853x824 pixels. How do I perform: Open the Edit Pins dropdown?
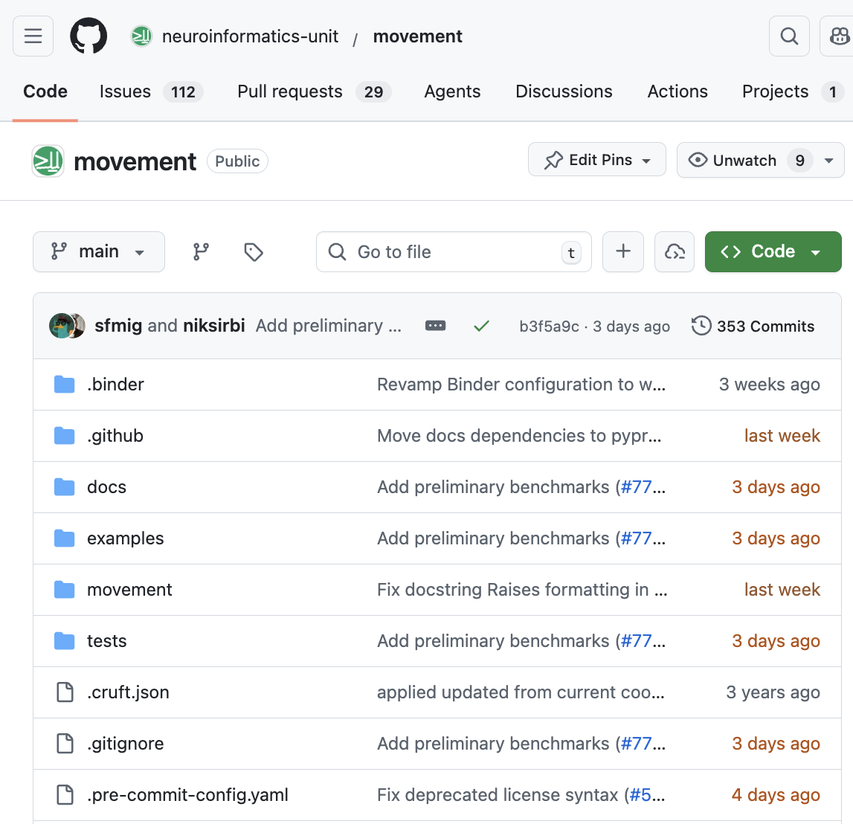[x=597, y=160]
